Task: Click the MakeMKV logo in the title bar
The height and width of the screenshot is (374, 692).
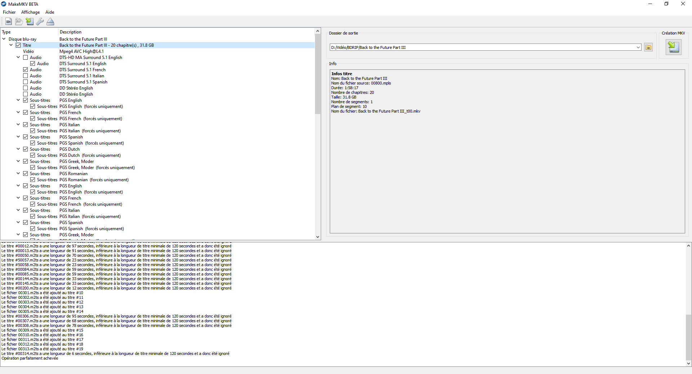Action: (x=4, y=4)
